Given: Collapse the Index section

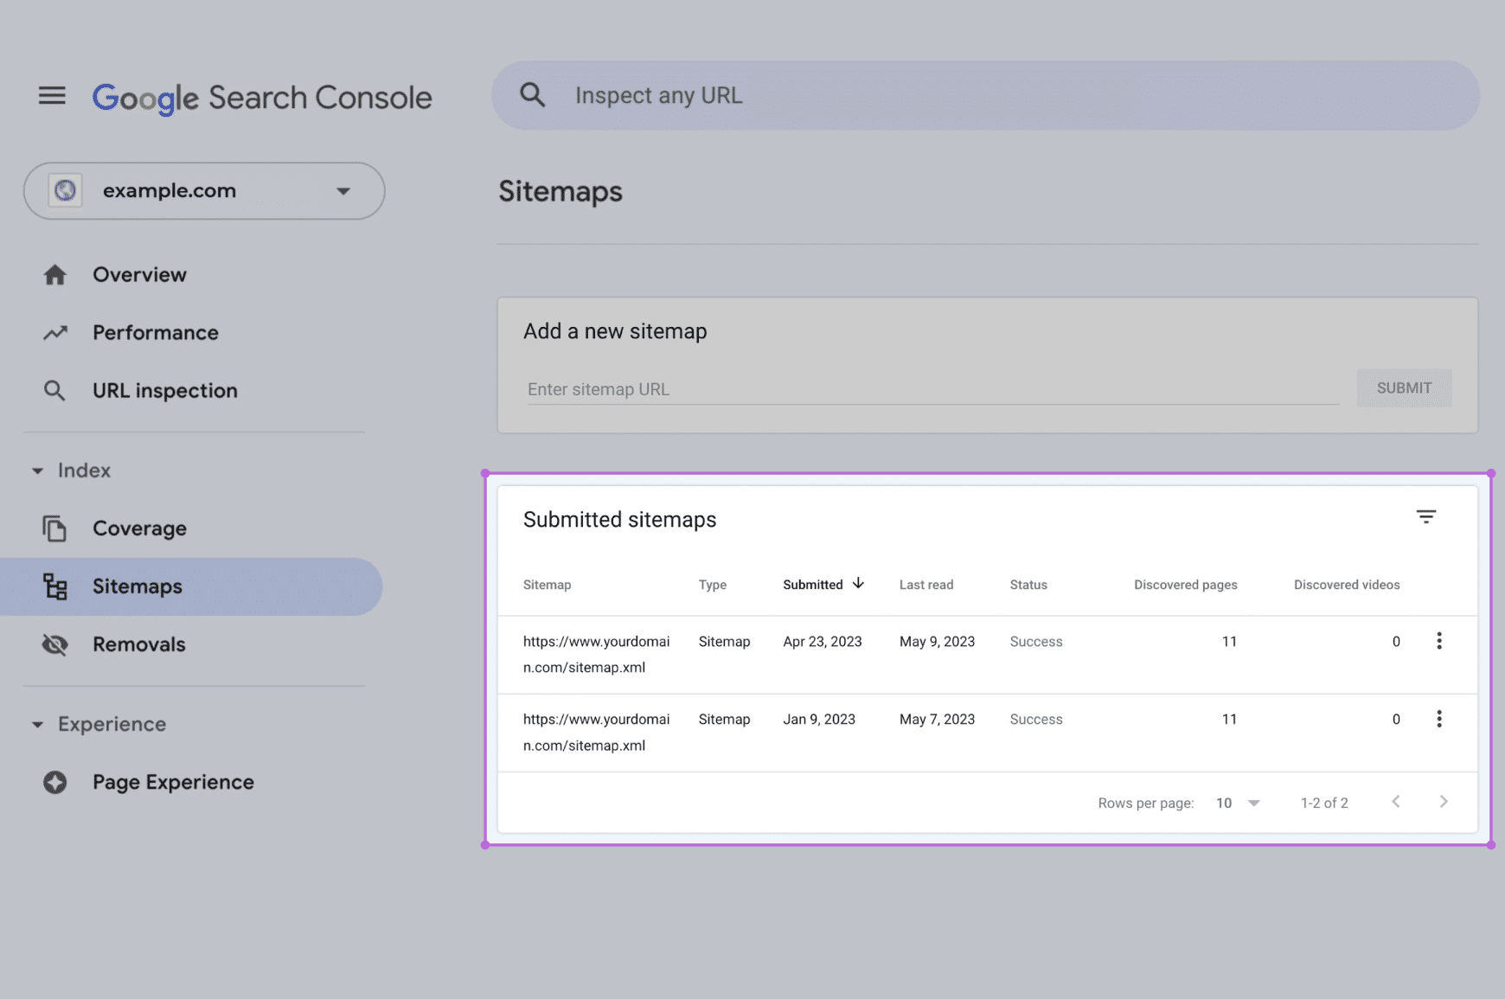Looking at the screenshot, I should (x=38, y=471).
